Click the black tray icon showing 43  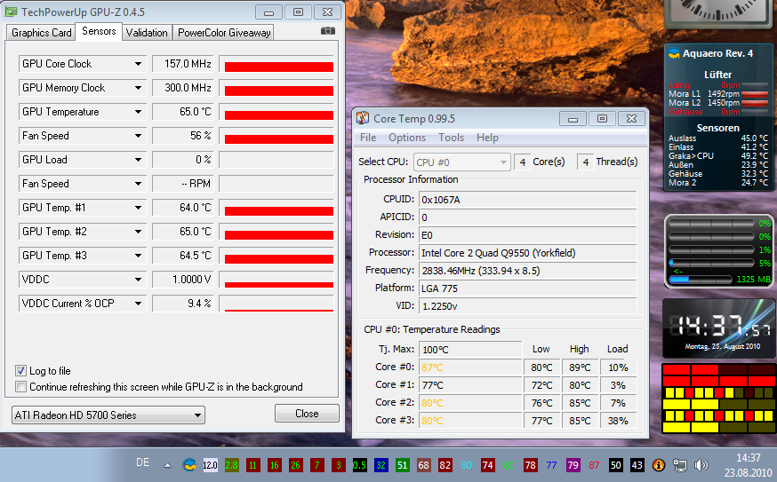click(637, 465)
